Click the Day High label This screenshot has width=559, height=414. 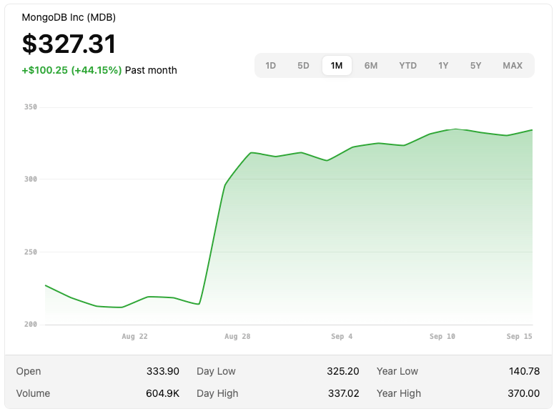(x=217, y=393)
